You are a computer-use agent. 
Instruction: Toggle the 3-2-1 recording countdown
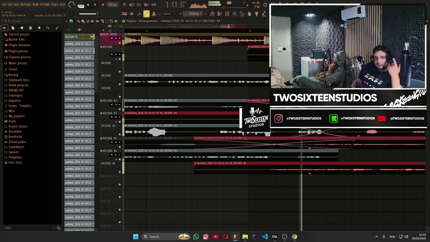pos(139,5)
